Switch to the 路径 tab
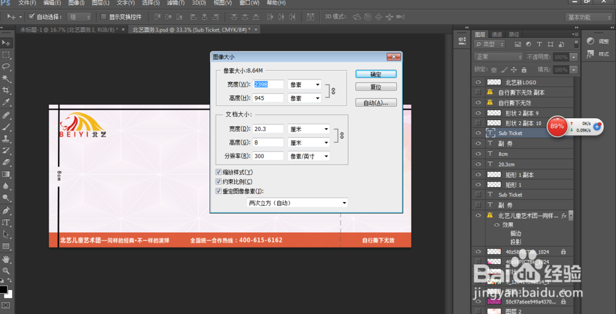616x314 pixels. pos(514,34)
